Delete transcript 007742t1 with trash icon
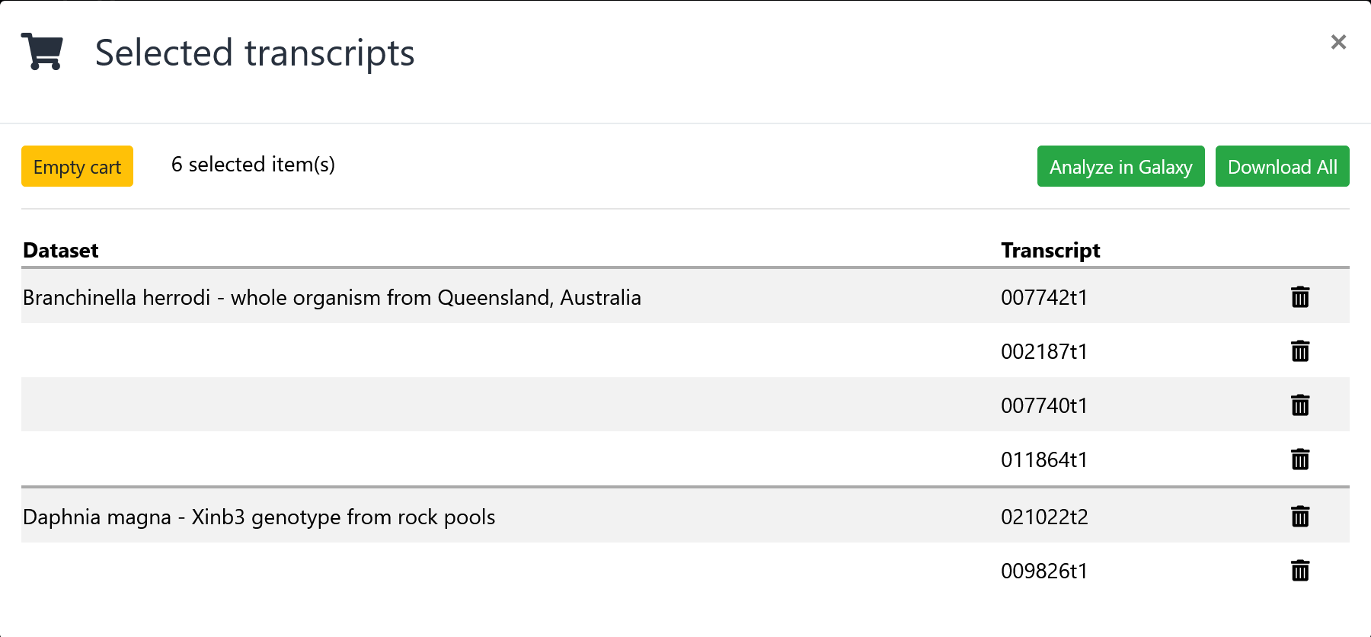Viewport: 1371px width, 637px height. click(1300, 297)
